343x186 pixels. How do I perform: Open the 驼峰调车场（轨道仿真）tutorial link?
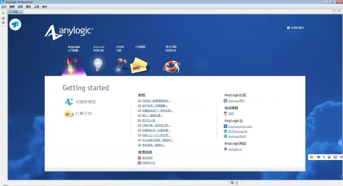coord(156,130)
